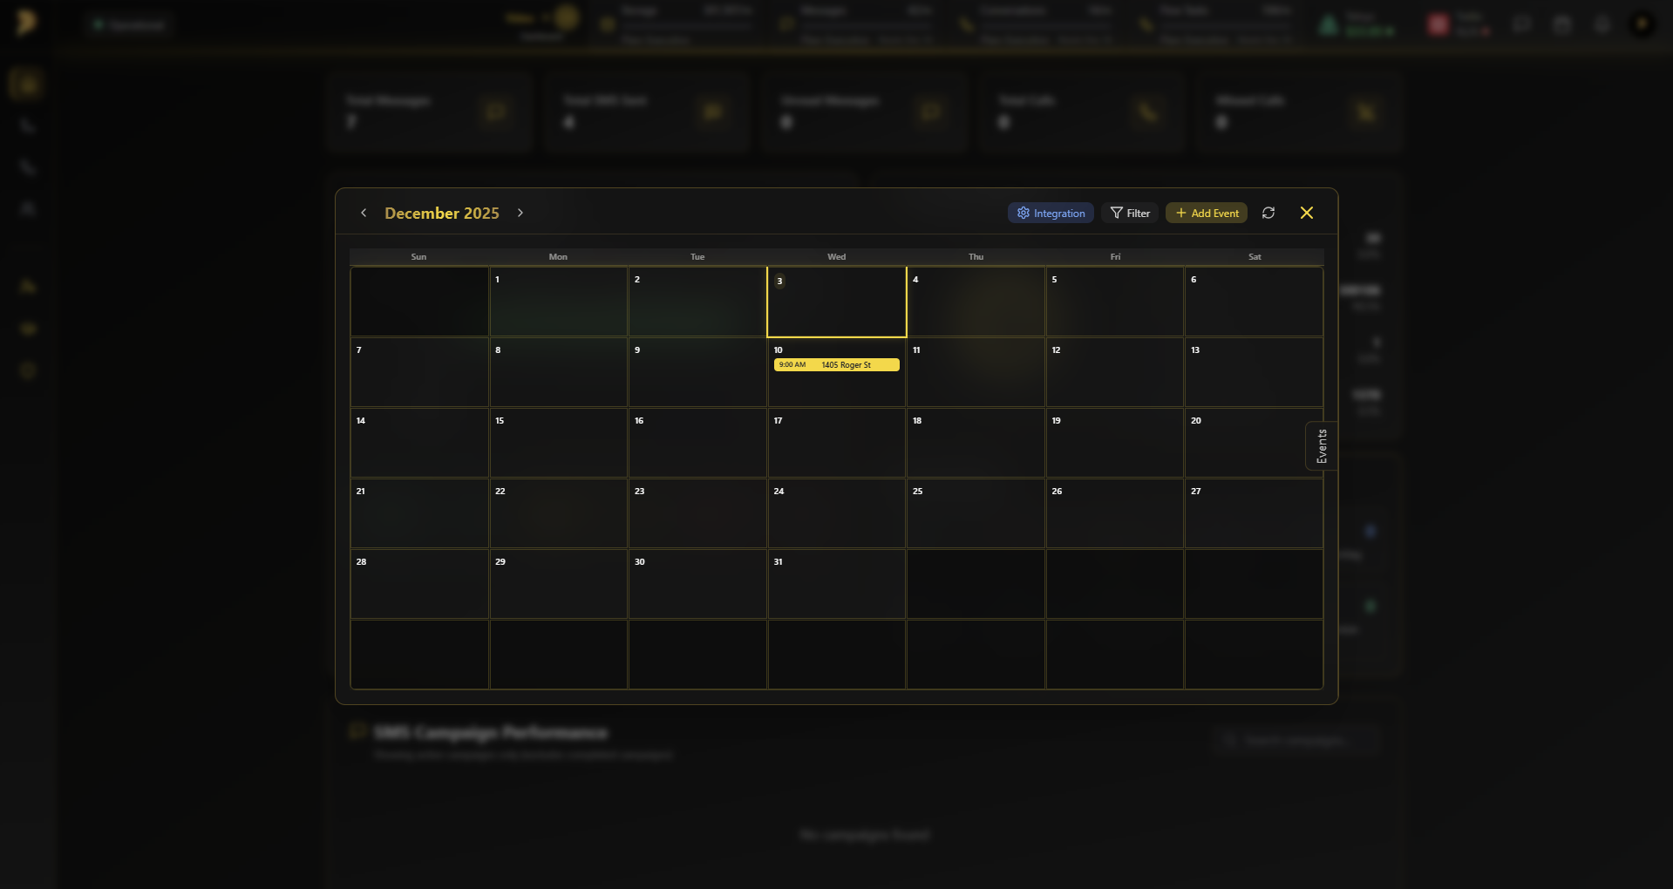Click Add Event button
The height and width of the screenshot is (889, 1673).
click(x=1207, y=213)
